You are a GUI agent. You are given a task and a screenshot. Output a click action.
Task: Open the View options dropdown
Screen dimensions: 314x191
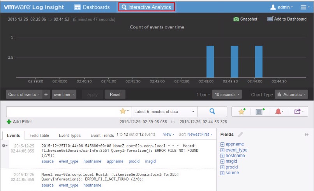click(x=169, y=134)
